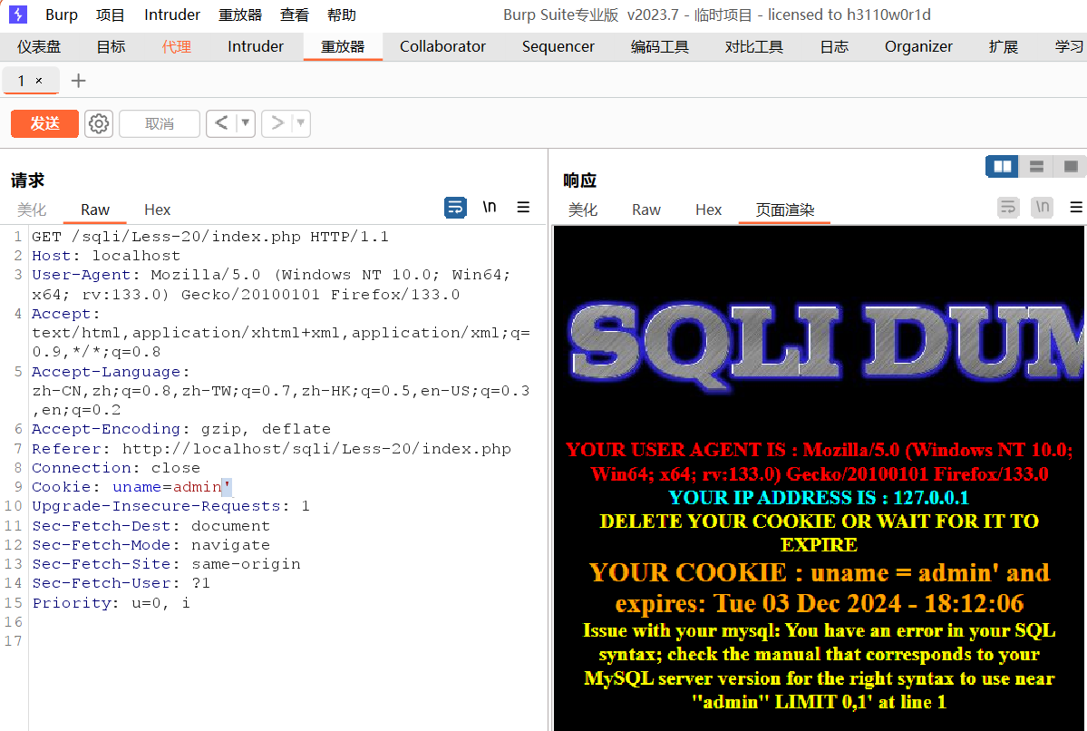
Task: Click the GET /sqli/Less-20/index.php request line
Action: pyautogui.click(x=210, y=237)
